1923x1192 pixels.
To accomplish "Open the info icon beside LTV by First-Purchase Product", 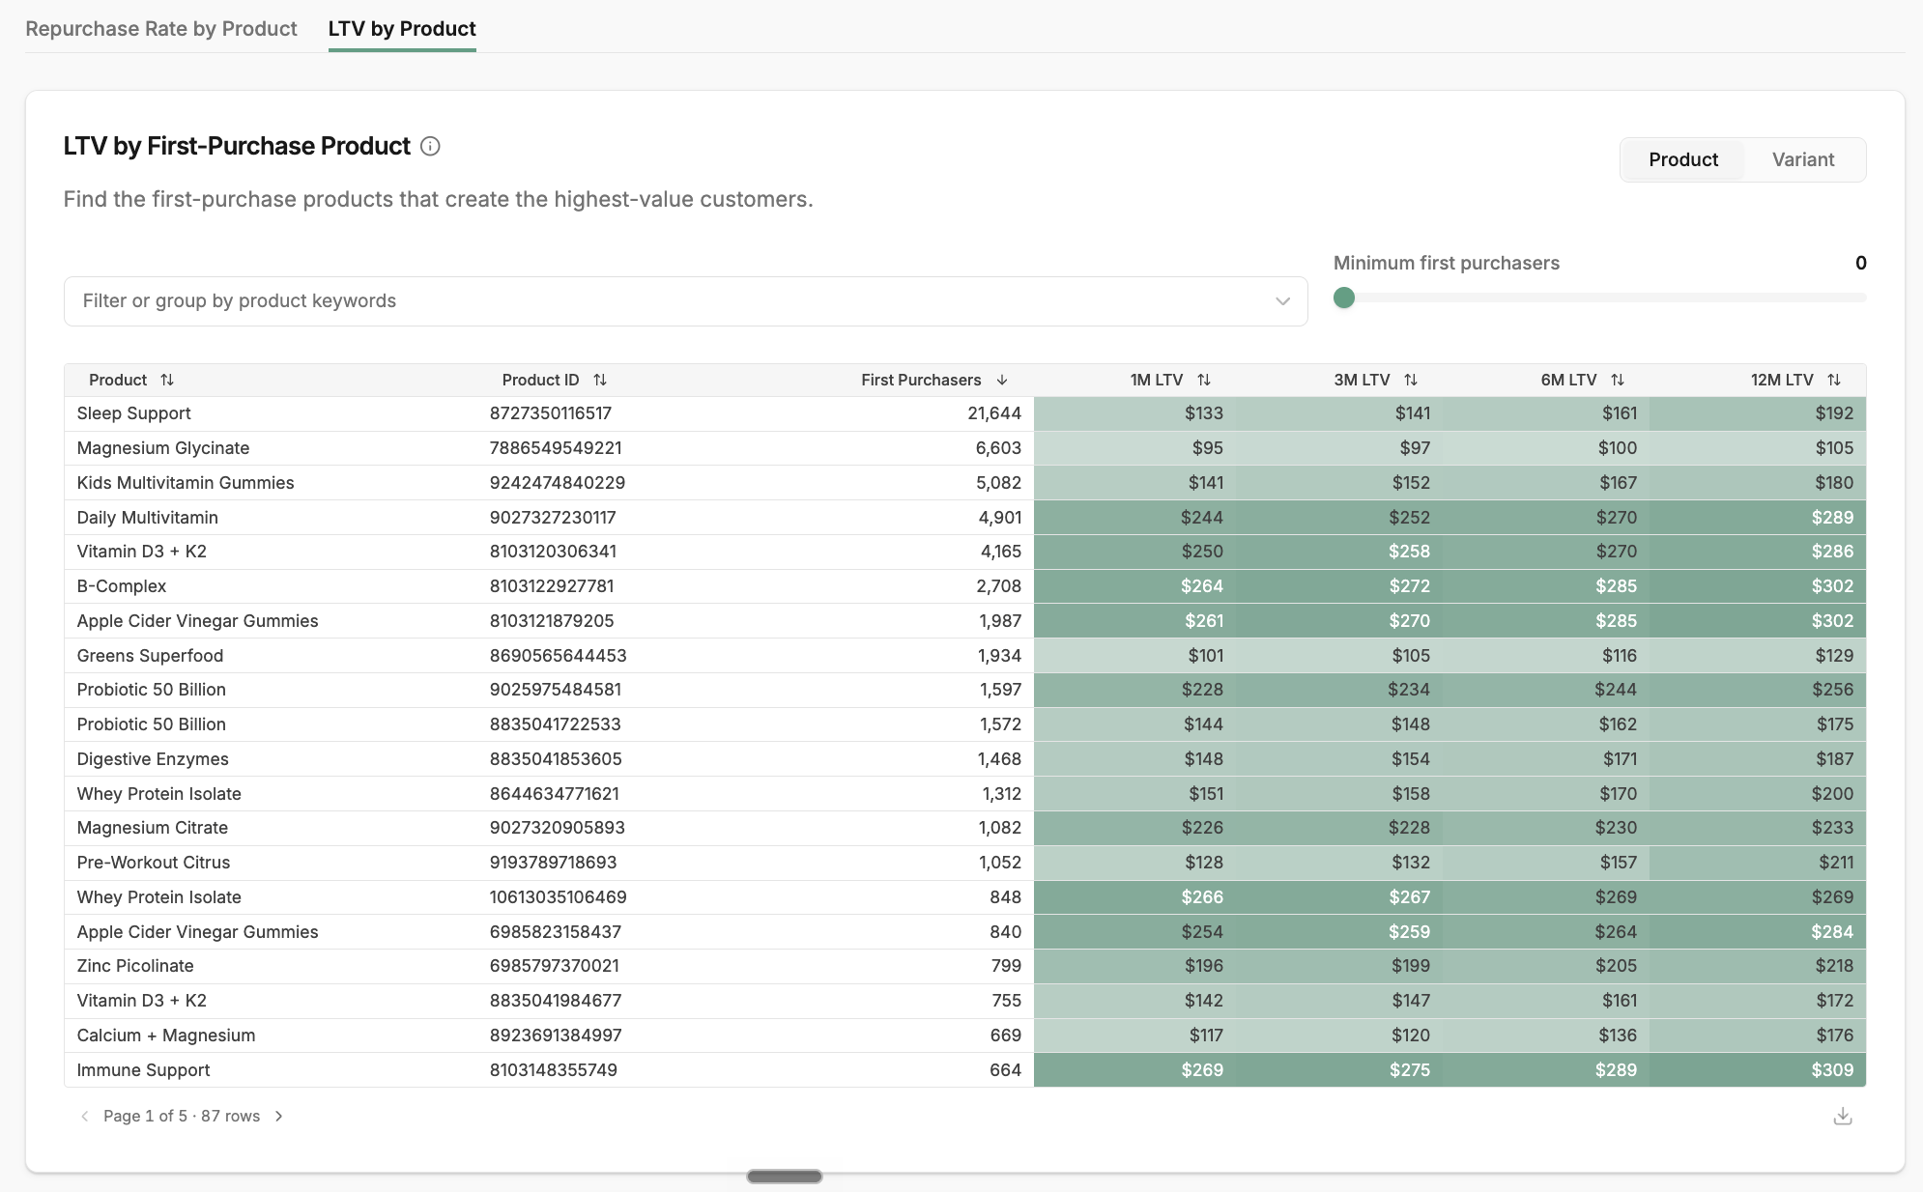I will [431, 146].
